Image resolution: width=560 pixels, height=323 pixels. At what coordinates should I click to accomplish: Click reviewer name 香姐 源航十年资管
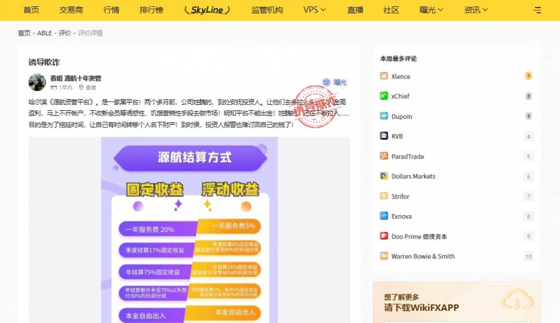point(76,78)
